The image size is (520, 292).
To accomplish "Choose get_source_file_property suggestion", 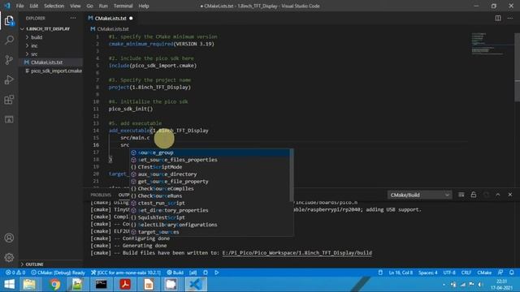I will (x=210, y=182).
